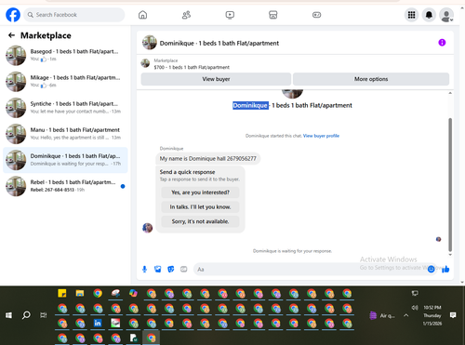465x345 pixels.
Task: Open Windows Start menu
Action: click(8, 315)
